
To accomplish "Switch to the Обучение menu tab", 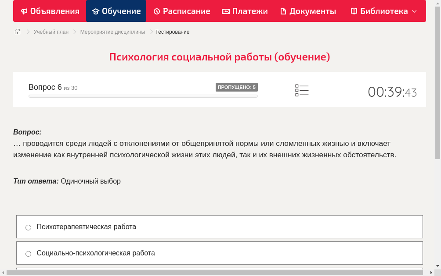I will pyautogui.click(x=116, y=11).
